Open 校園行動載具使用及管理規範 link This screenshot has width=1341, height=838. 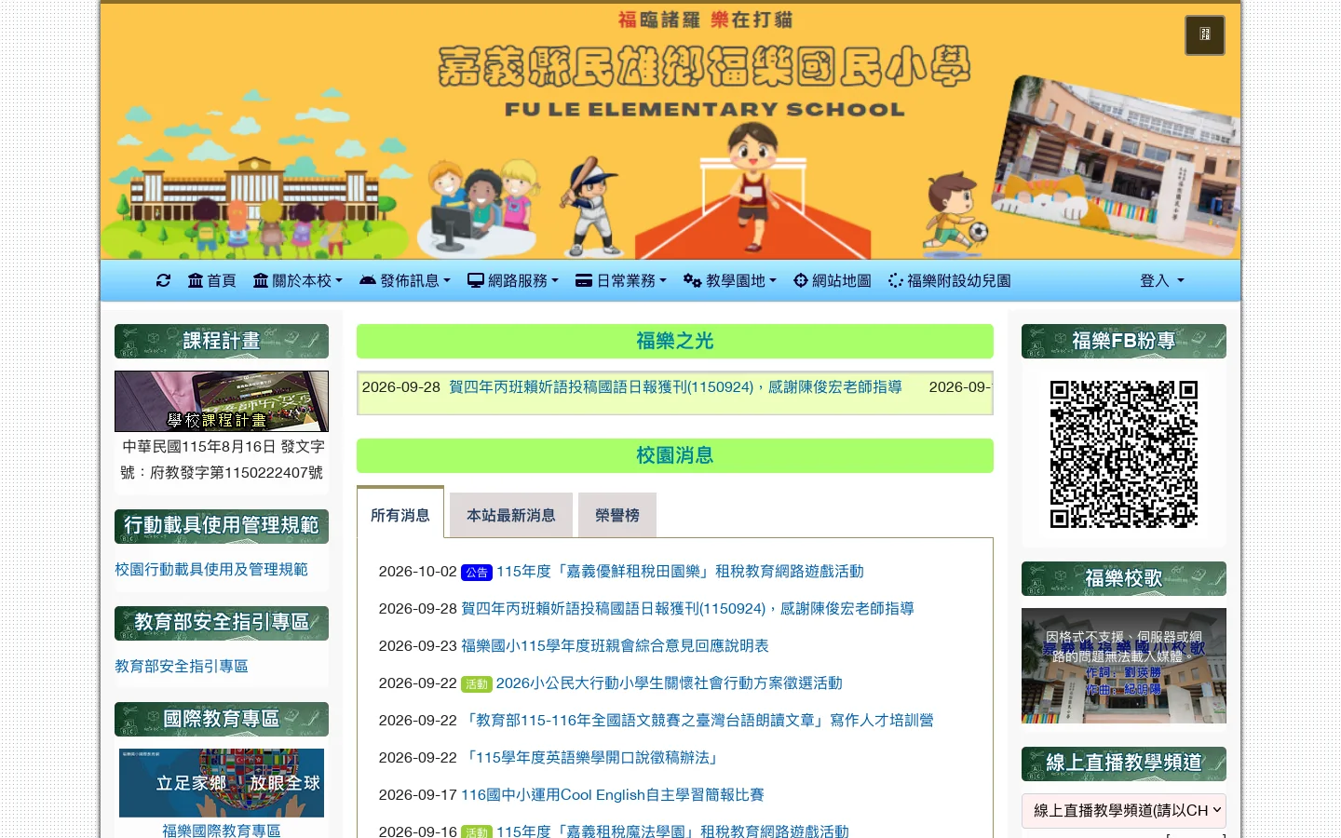pyautogui.click(x=211, y=569)
